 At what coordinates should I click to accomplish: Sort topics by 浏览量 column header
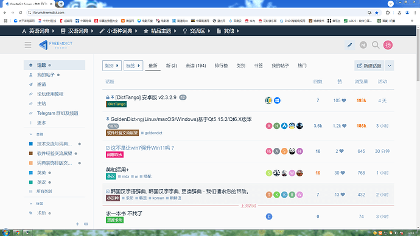pos(361,82)
